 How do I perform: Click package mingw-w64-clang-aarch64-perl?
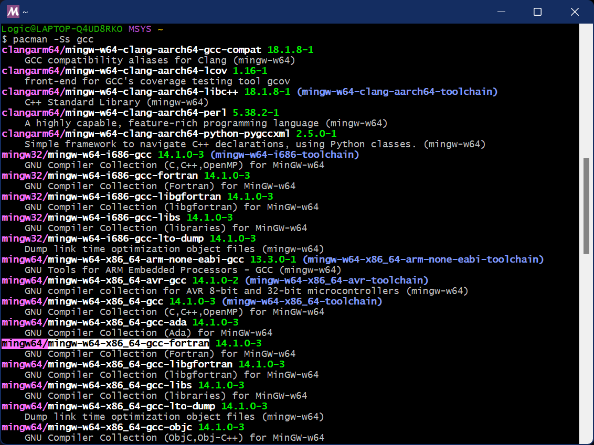click(146, 113)
